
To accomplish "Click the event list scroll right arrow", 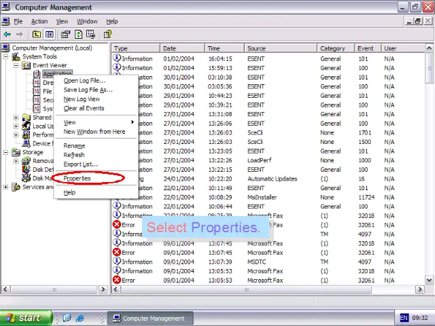I will tap(420, 289).
